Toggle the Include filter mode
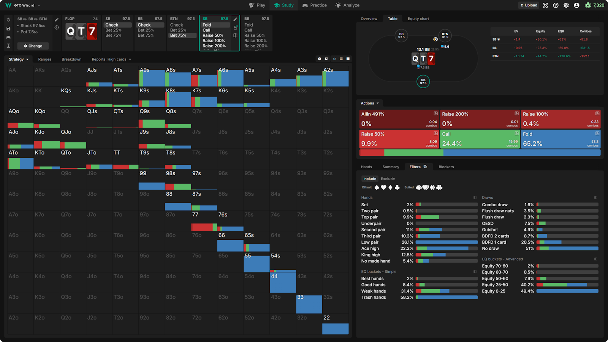 click(369, 179)
